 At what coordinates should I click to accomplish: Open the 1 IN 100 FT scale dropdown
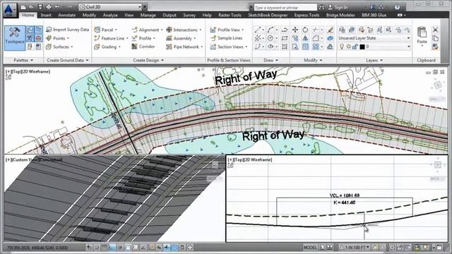pos(355,248)
